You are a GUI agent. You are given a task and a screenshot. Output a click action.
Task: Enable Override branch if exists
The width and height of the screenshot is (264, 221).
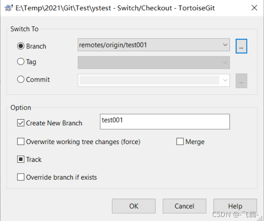(x=21, y=177)
